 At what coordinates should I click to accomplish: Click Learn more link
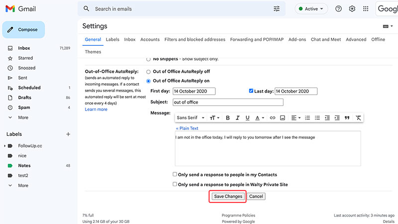[96, 110]
